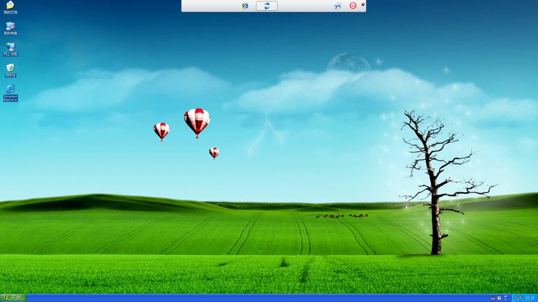The height and width of the screenshot is (302, 538).
Task: Select 我的电脑 desktop icon
Action: click(x=10, y=28)
